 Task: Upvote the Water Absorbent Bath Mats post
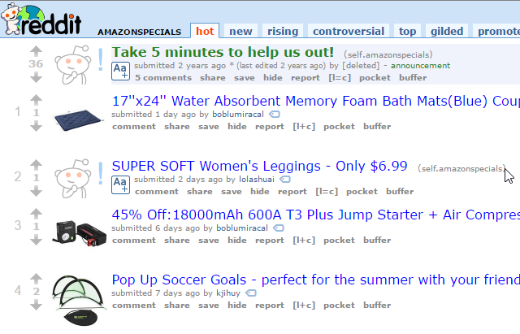36,99
